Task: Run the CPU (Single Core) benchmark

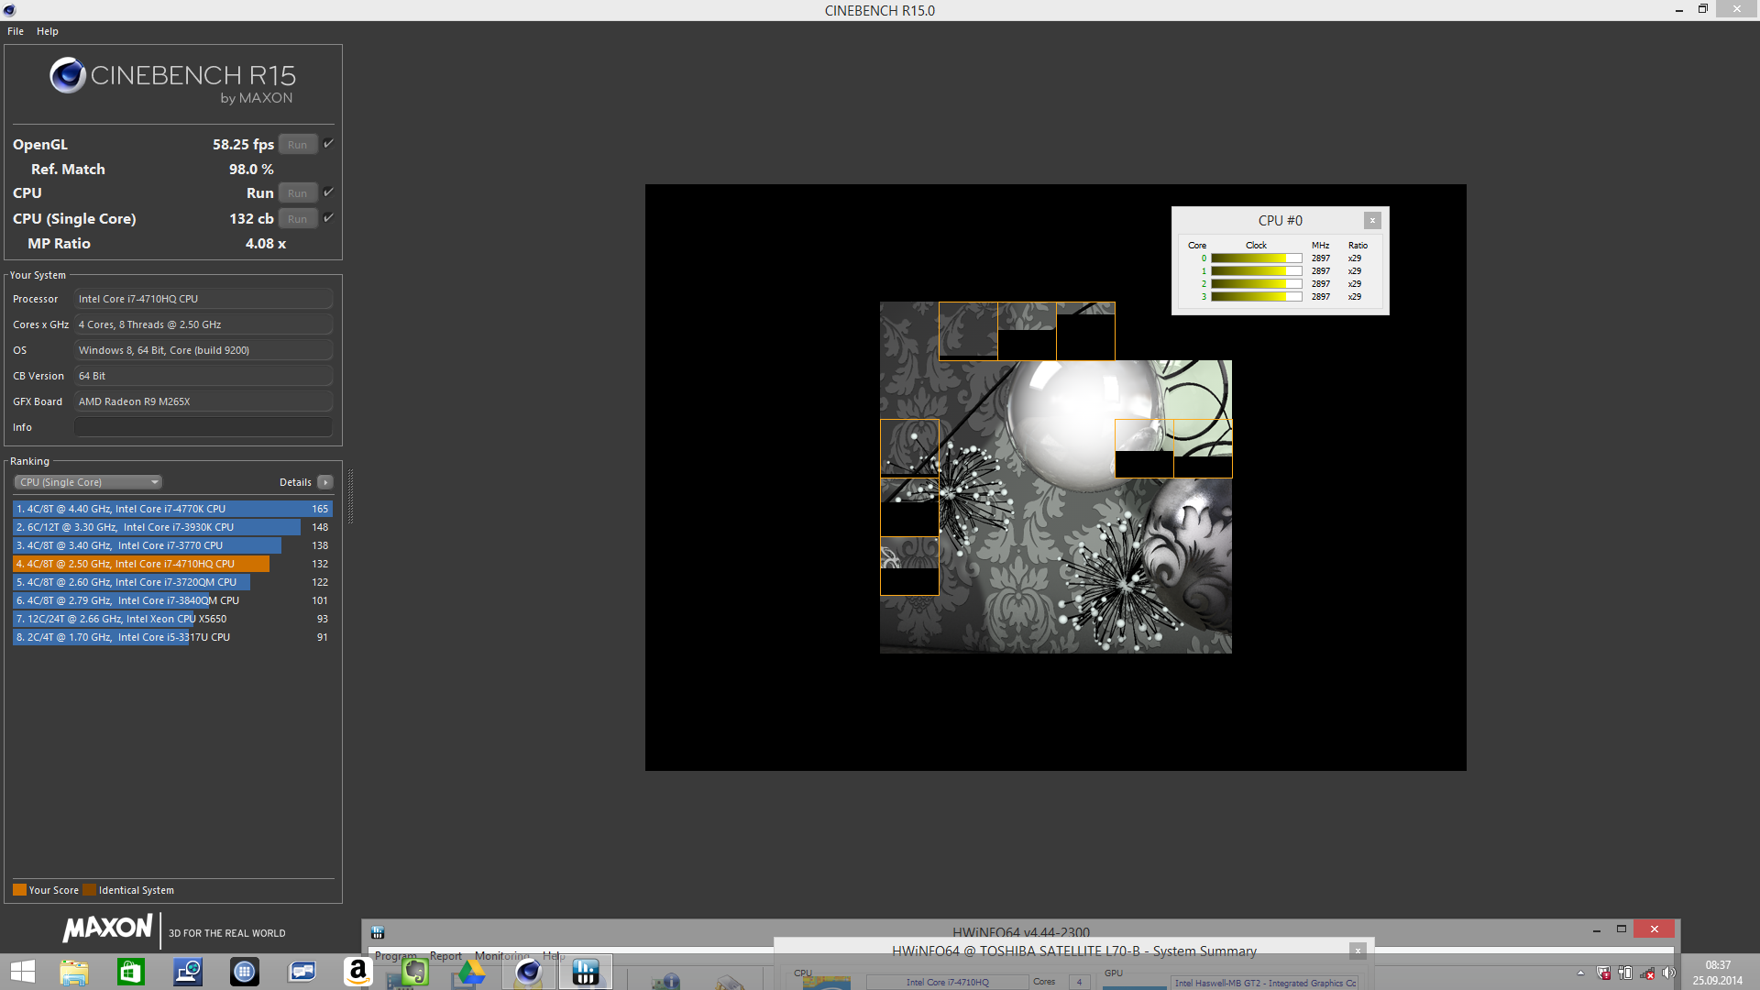Action: point(297,219)
